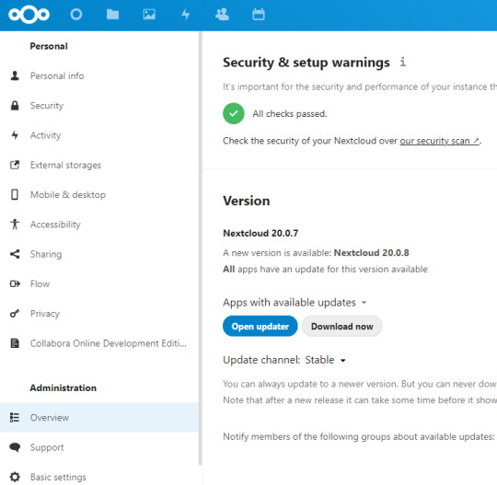Open the Activity lightning bolt icon in header
The height and width of the screenshot is (485, 497).
click(x=185, y=15)
